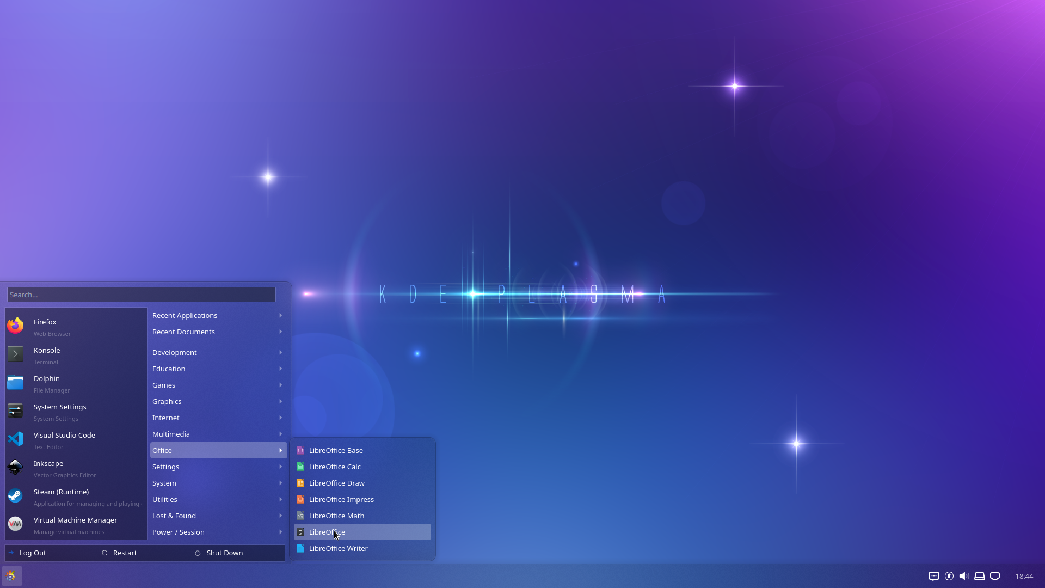1045x588 pixels.
Task: Open Konsole terminal icon in favorites
Action: coord(15,354)
